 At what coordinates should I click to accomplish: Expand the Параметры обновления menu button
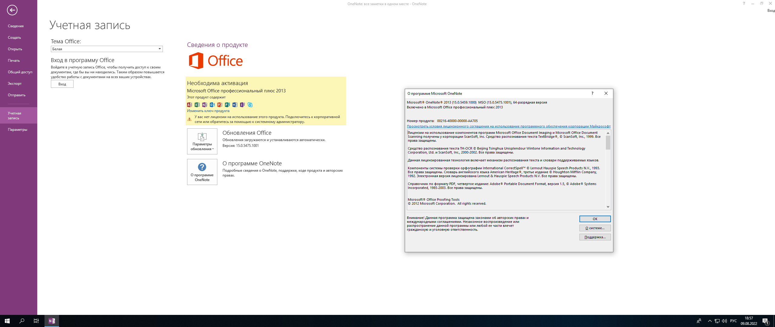[x=202, y=141]
